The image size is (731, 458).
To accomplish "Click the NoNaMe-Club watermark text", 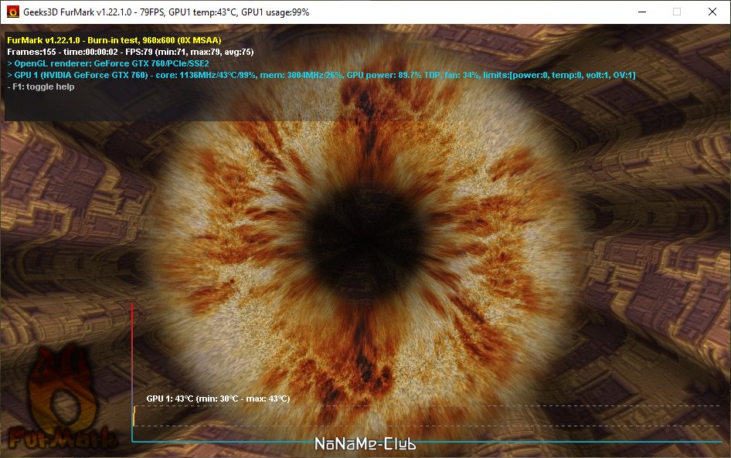I will pyautogui.click(x=365, y=444).
